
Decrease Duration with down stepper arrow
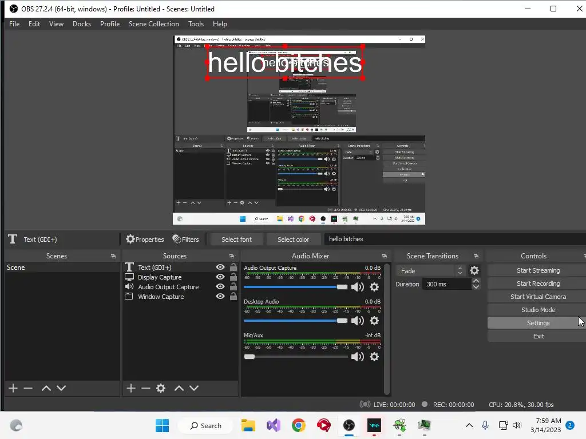coord(476,287)
